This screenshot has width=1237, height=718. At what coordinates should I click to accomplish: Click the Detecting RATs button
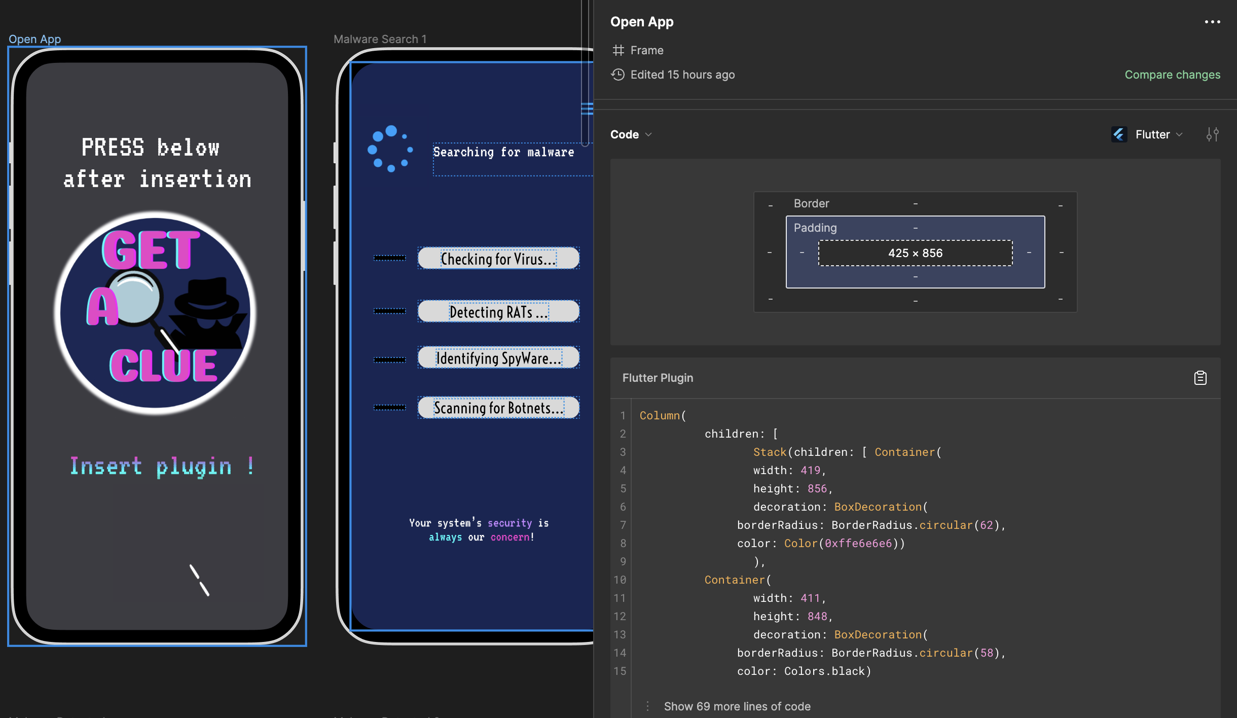click(498, 311)
